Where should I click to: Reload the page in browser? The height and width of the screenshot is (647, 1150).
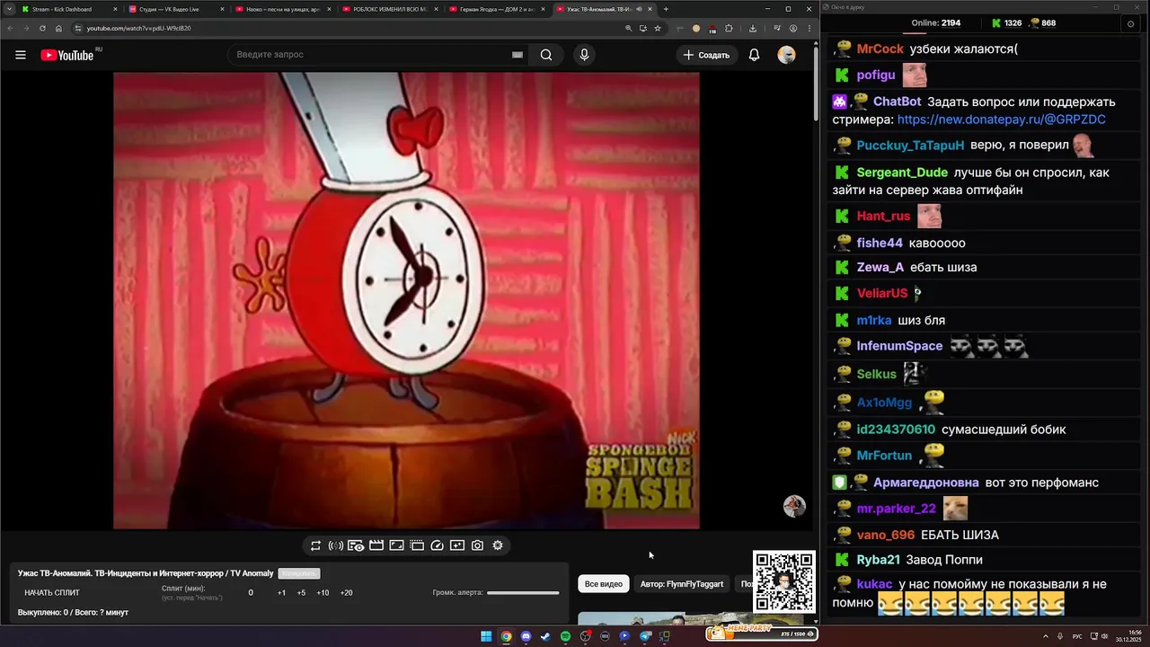[x=42, y=28]
